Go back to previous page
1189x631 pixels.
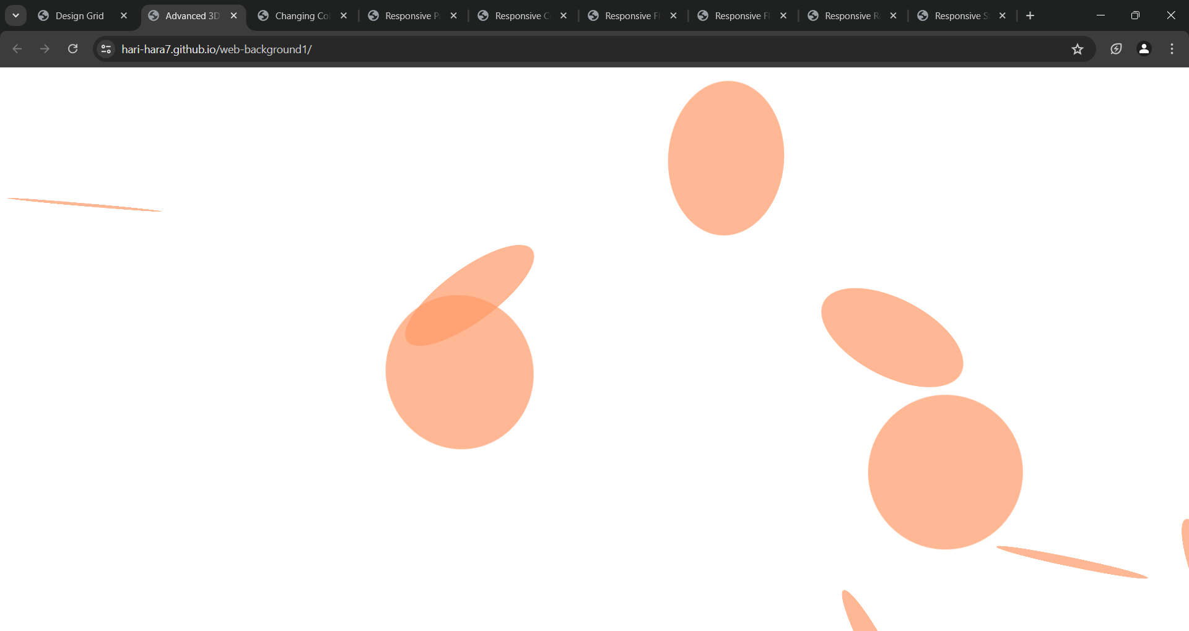pyautogui.click(x=17, y=49)
